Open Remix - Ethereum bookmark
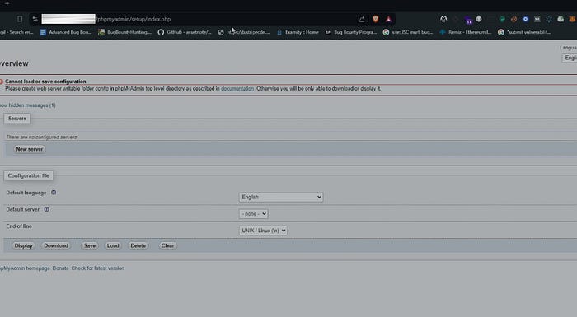577x317 pixels. (466, 32)
